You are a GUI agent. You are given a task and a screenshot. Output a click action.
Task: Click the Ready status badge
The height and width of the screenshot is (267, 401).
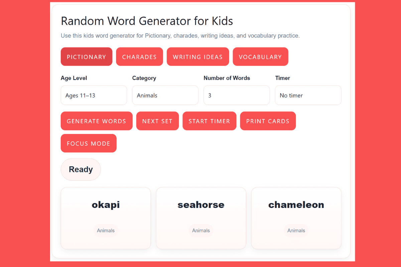click(81, 169)
